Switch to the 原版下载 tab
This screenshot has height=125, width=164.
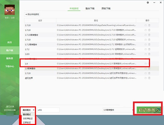[x=106, y=8]
